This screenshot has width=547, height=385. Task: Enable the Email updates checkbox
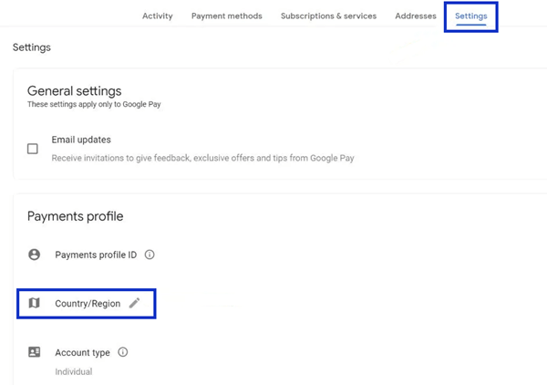(33, 149)
